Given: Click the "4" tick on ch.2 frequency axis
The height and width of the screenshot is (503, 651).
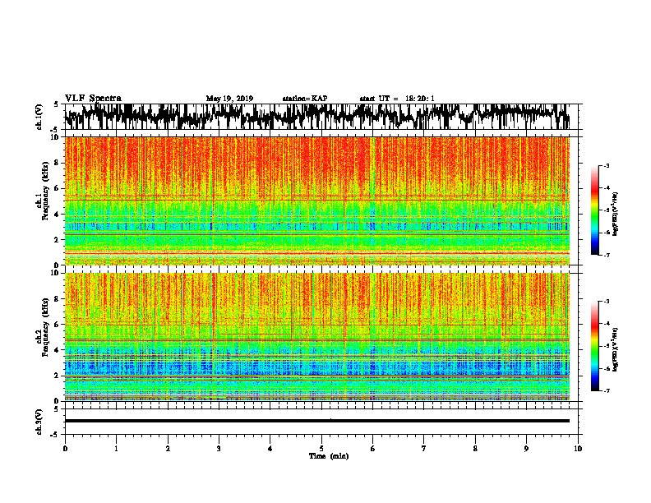Looking at the screenshot, I should [x=57, y=350].
